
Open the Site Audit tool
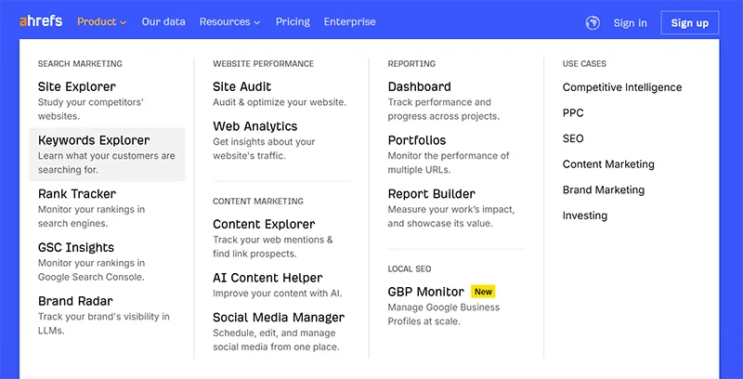[x=242, y=86]
